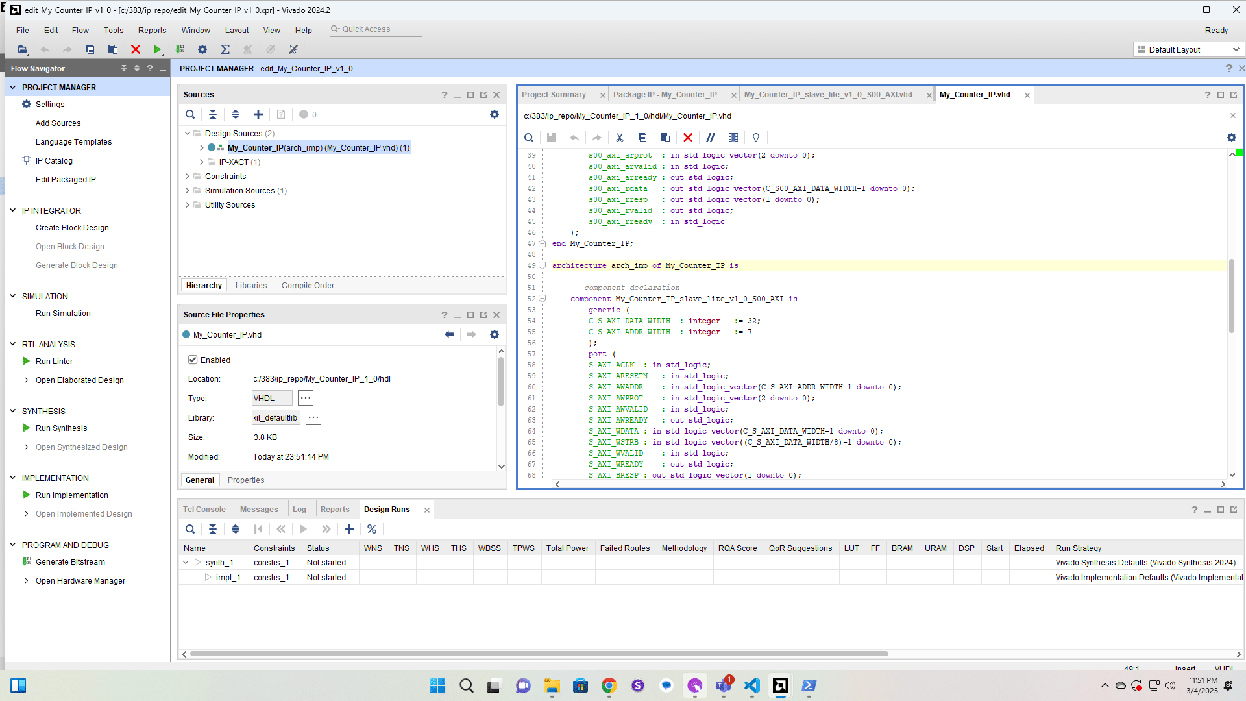
Task: Click the green Run Synthesis toolbar arrow
Action: 157,49
